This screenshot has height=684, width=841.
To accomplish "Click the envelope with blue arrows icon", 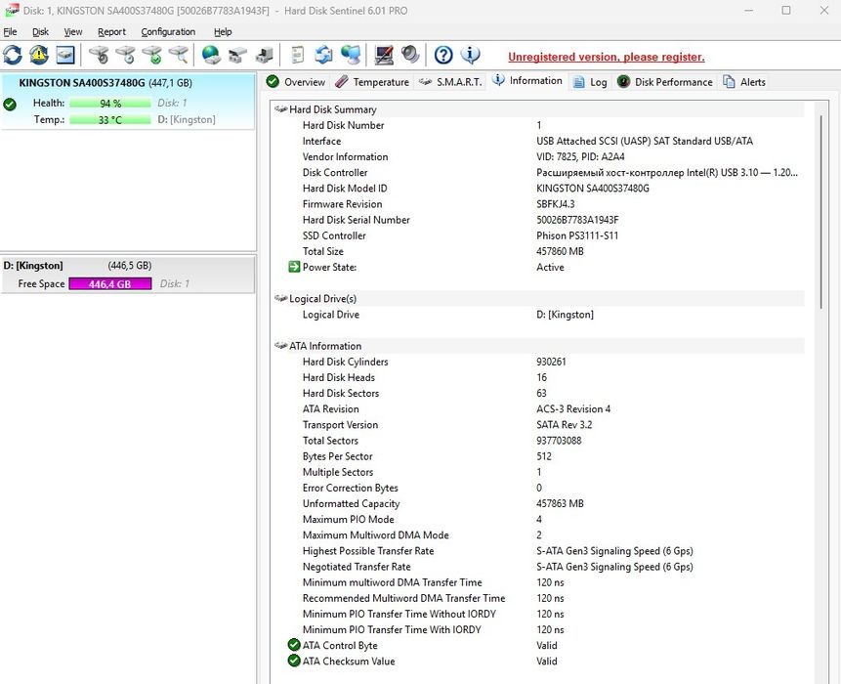I will (323, 55).
